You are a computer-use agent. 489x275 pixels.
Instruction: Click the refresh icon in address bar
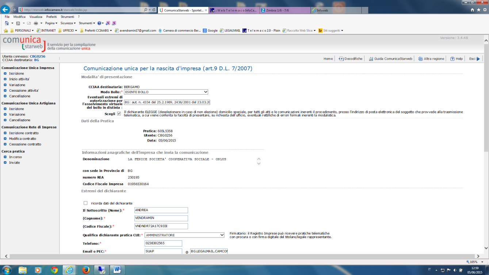tap(154, 10)
